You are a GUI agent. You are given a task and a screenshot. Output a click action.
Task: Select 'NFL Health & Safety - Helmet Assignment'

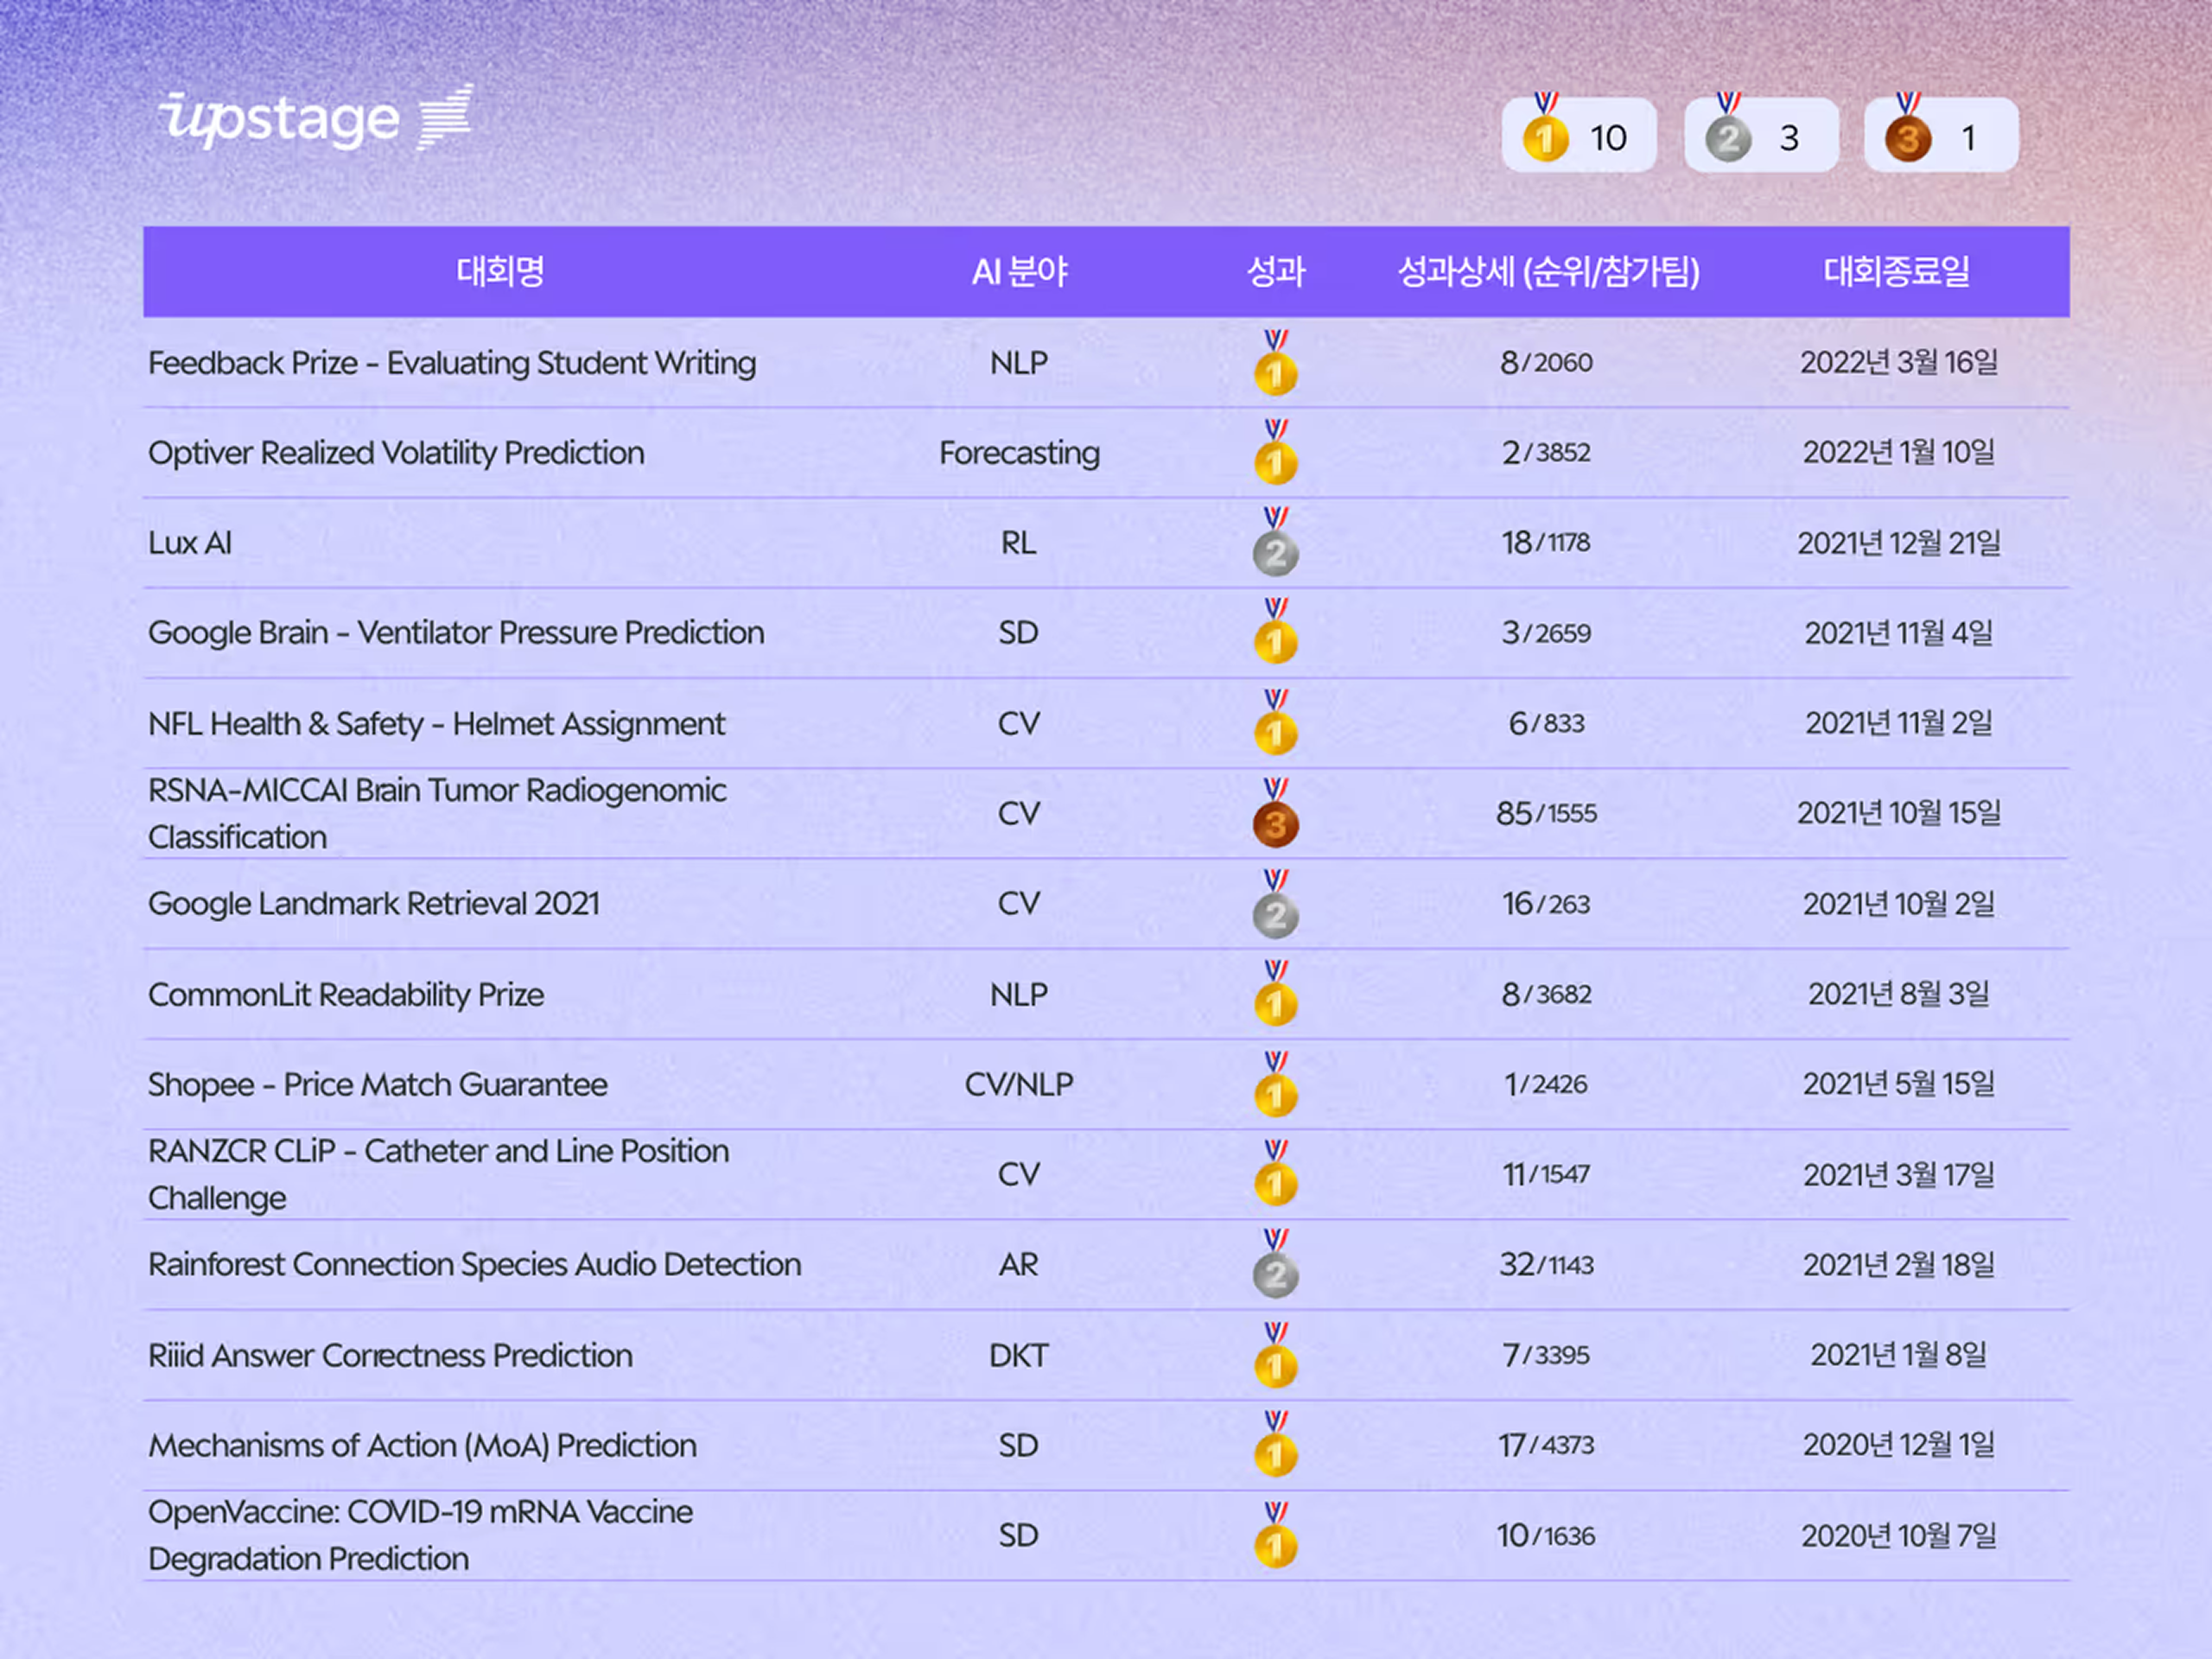436,723
